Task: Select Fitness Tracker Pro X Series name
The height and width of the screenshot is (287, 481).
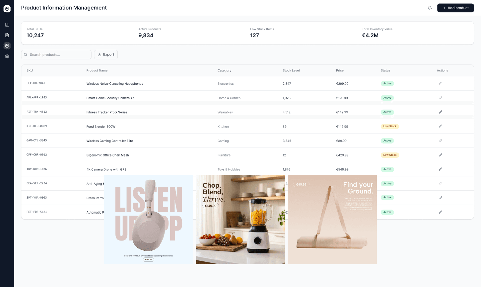Action: tap(107, 112)
